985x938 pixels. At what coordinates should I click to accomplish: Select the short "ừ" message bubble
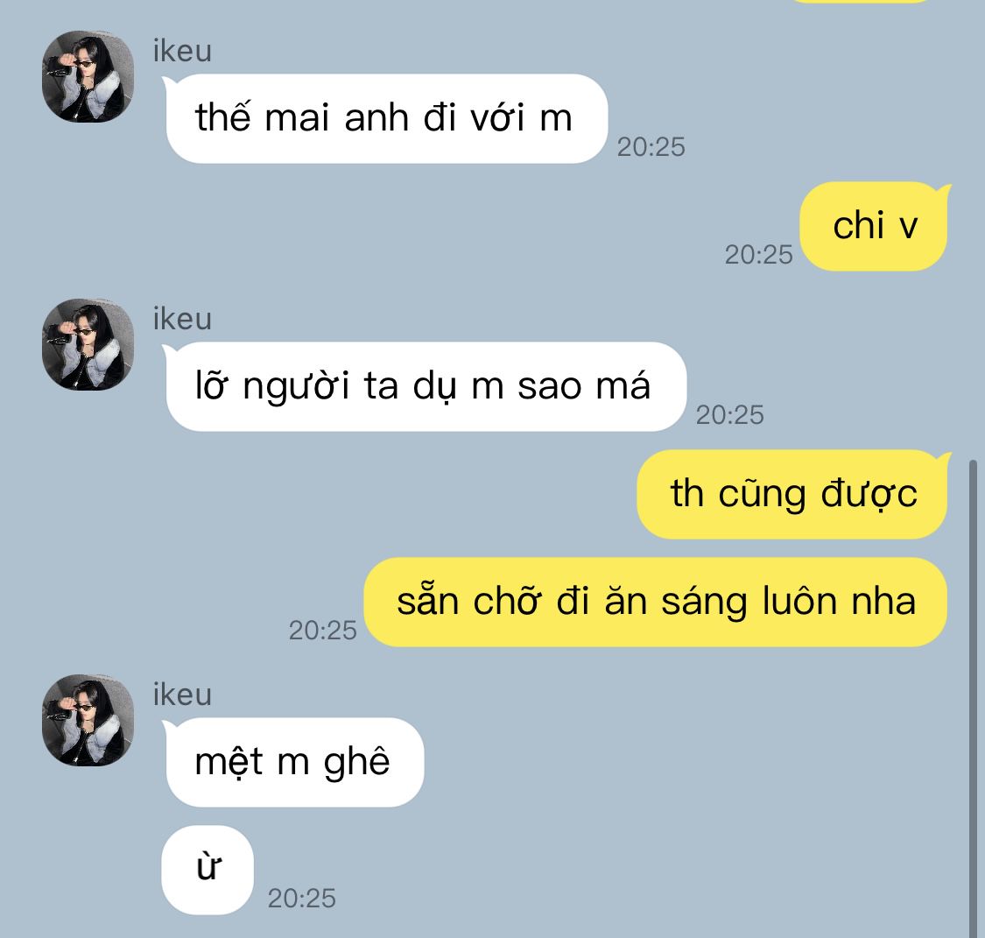208,870
